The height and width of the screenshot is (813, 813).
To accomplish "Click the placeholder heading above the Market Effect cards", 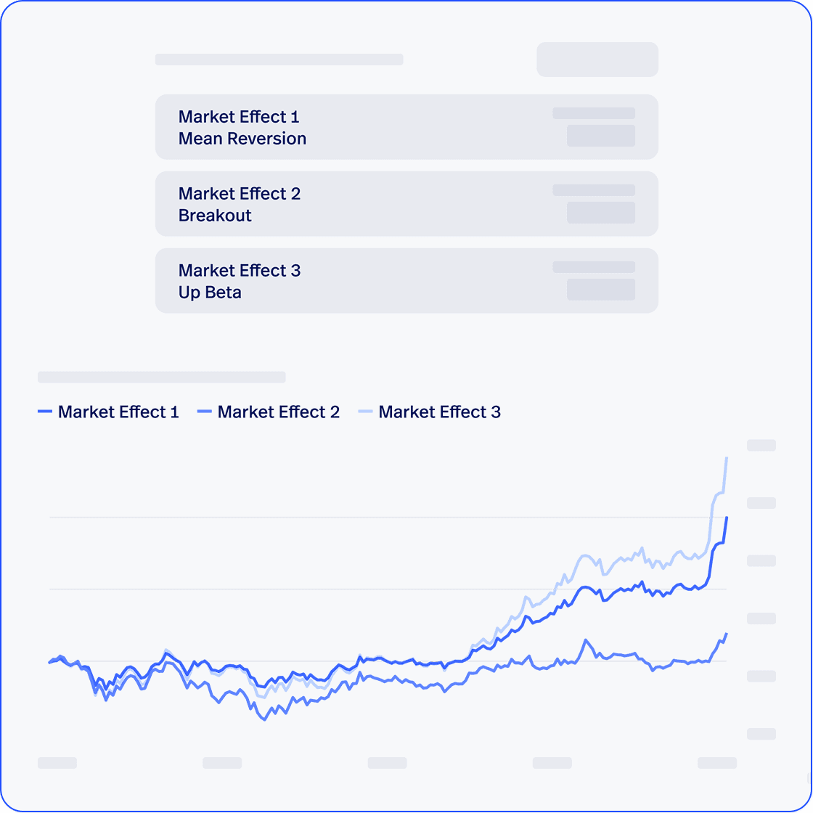I will [279, 60].
